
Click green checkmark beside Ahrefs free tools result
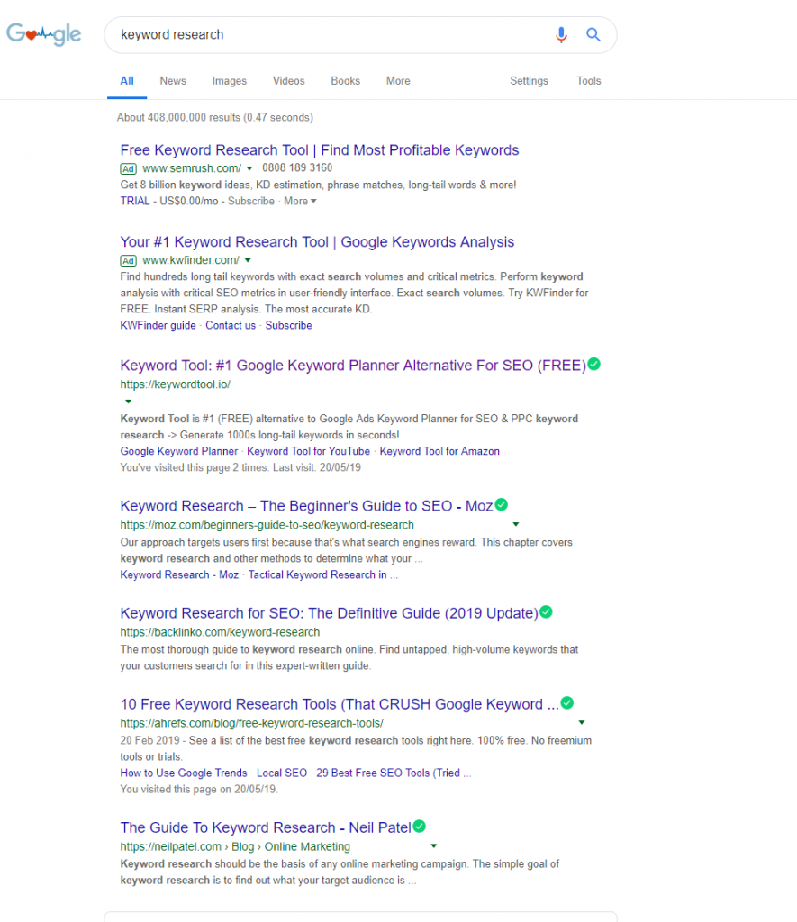567,702
